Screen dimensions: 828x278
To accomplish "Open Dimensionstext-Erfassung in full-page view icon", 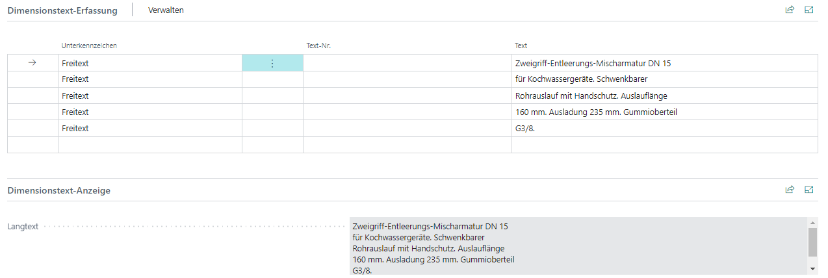I will pos(809,10).
